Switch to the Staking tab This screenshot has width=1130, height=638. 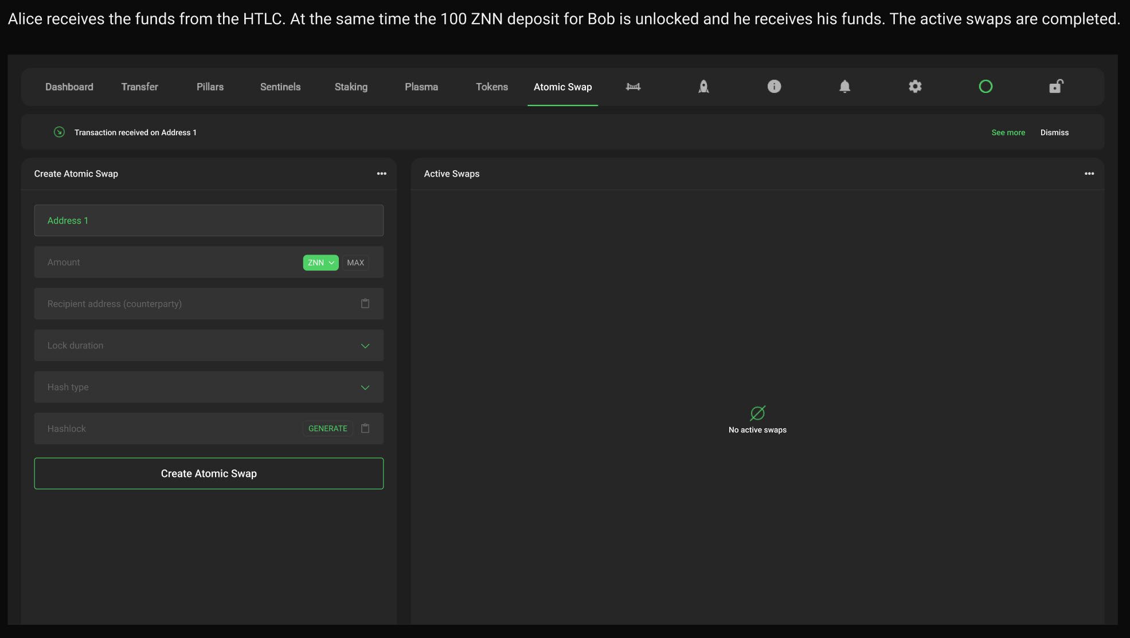[351, 87]
